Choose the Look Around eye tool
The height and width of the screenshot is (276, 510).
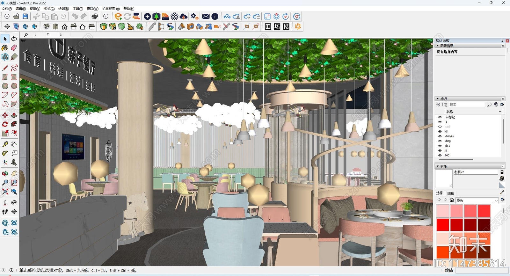(x=14, y=202)
